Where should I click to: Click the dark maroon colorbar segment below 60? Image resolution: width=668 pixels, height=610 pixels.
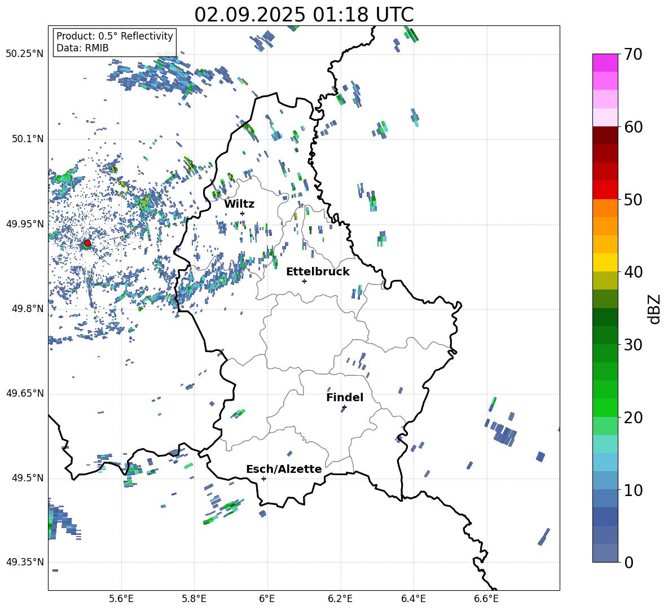(x=605, y=135)
